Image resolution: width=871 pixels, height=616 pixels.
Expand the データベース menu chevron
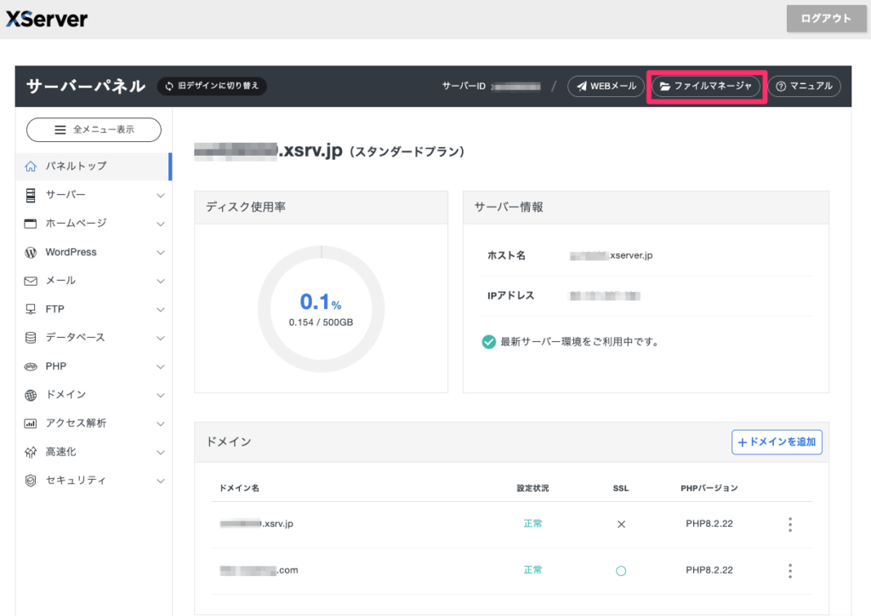[x=161, y=339]
